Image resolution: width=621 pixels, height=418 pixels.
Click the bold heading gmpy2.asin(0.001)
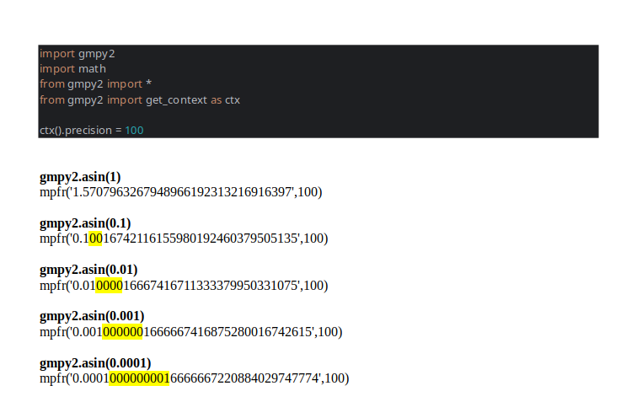pyautogui.click(x=92, y=316)
